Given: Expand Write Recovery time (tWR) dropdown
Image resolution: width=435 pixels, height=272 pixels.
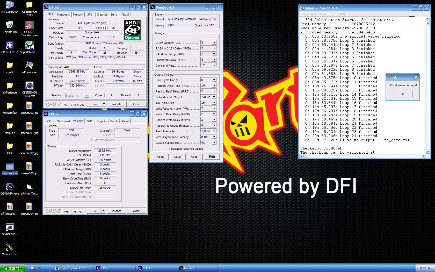Looking at the screenshot, I should point(214,108).
